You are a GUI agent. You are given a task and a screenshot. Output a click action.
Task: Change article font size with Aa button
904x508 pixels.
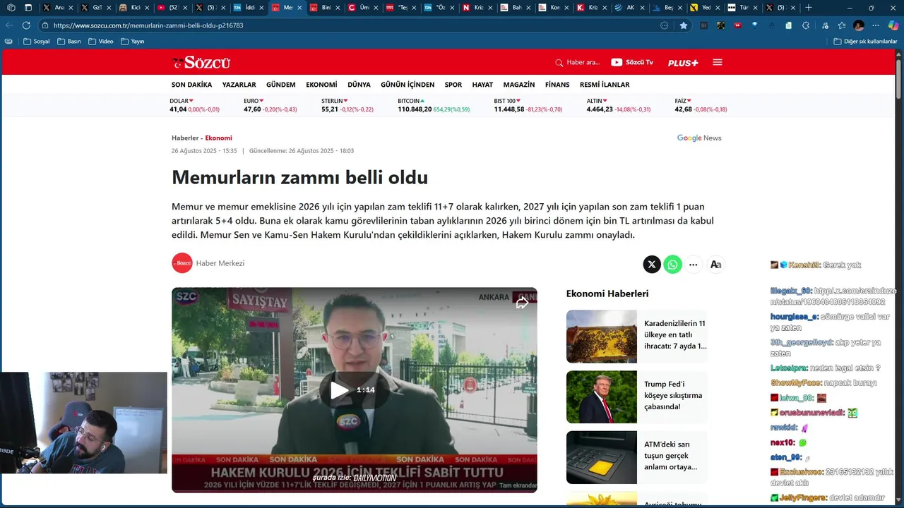[x=715, y=265]
